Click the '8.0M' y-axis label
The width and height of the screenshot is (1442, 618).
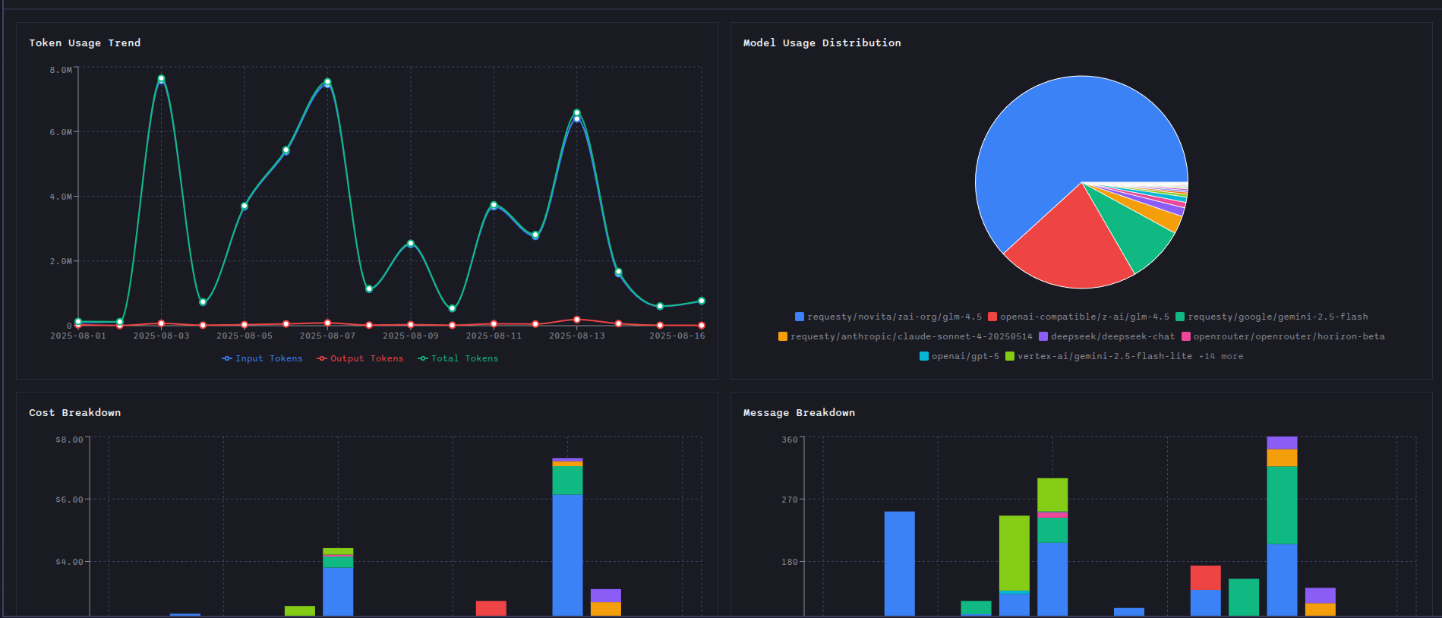pyautogui.click(x=61, y=70)
